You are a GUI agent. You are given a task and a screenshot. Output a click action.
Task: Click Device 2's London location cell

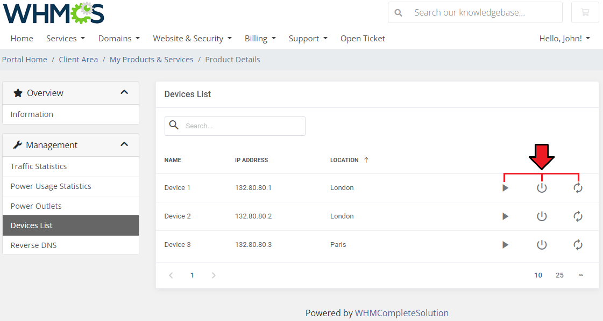tap(342, 216)
